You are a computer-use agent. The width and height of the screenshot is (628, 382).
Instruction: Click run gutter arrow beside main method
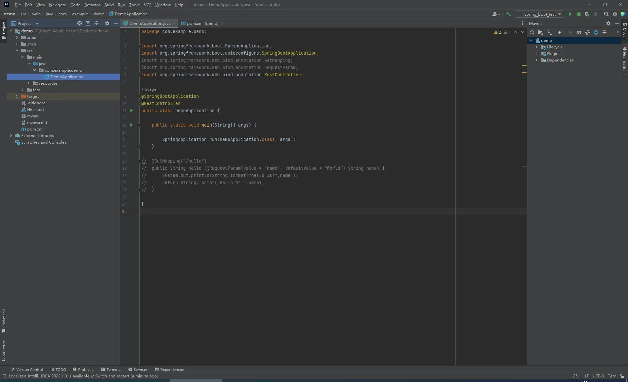click(131, 125)
